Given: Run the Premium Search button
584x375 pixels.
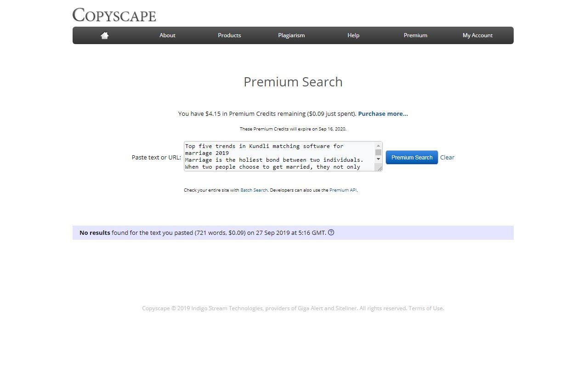Looking at the screenshot, I should [412, 157].
